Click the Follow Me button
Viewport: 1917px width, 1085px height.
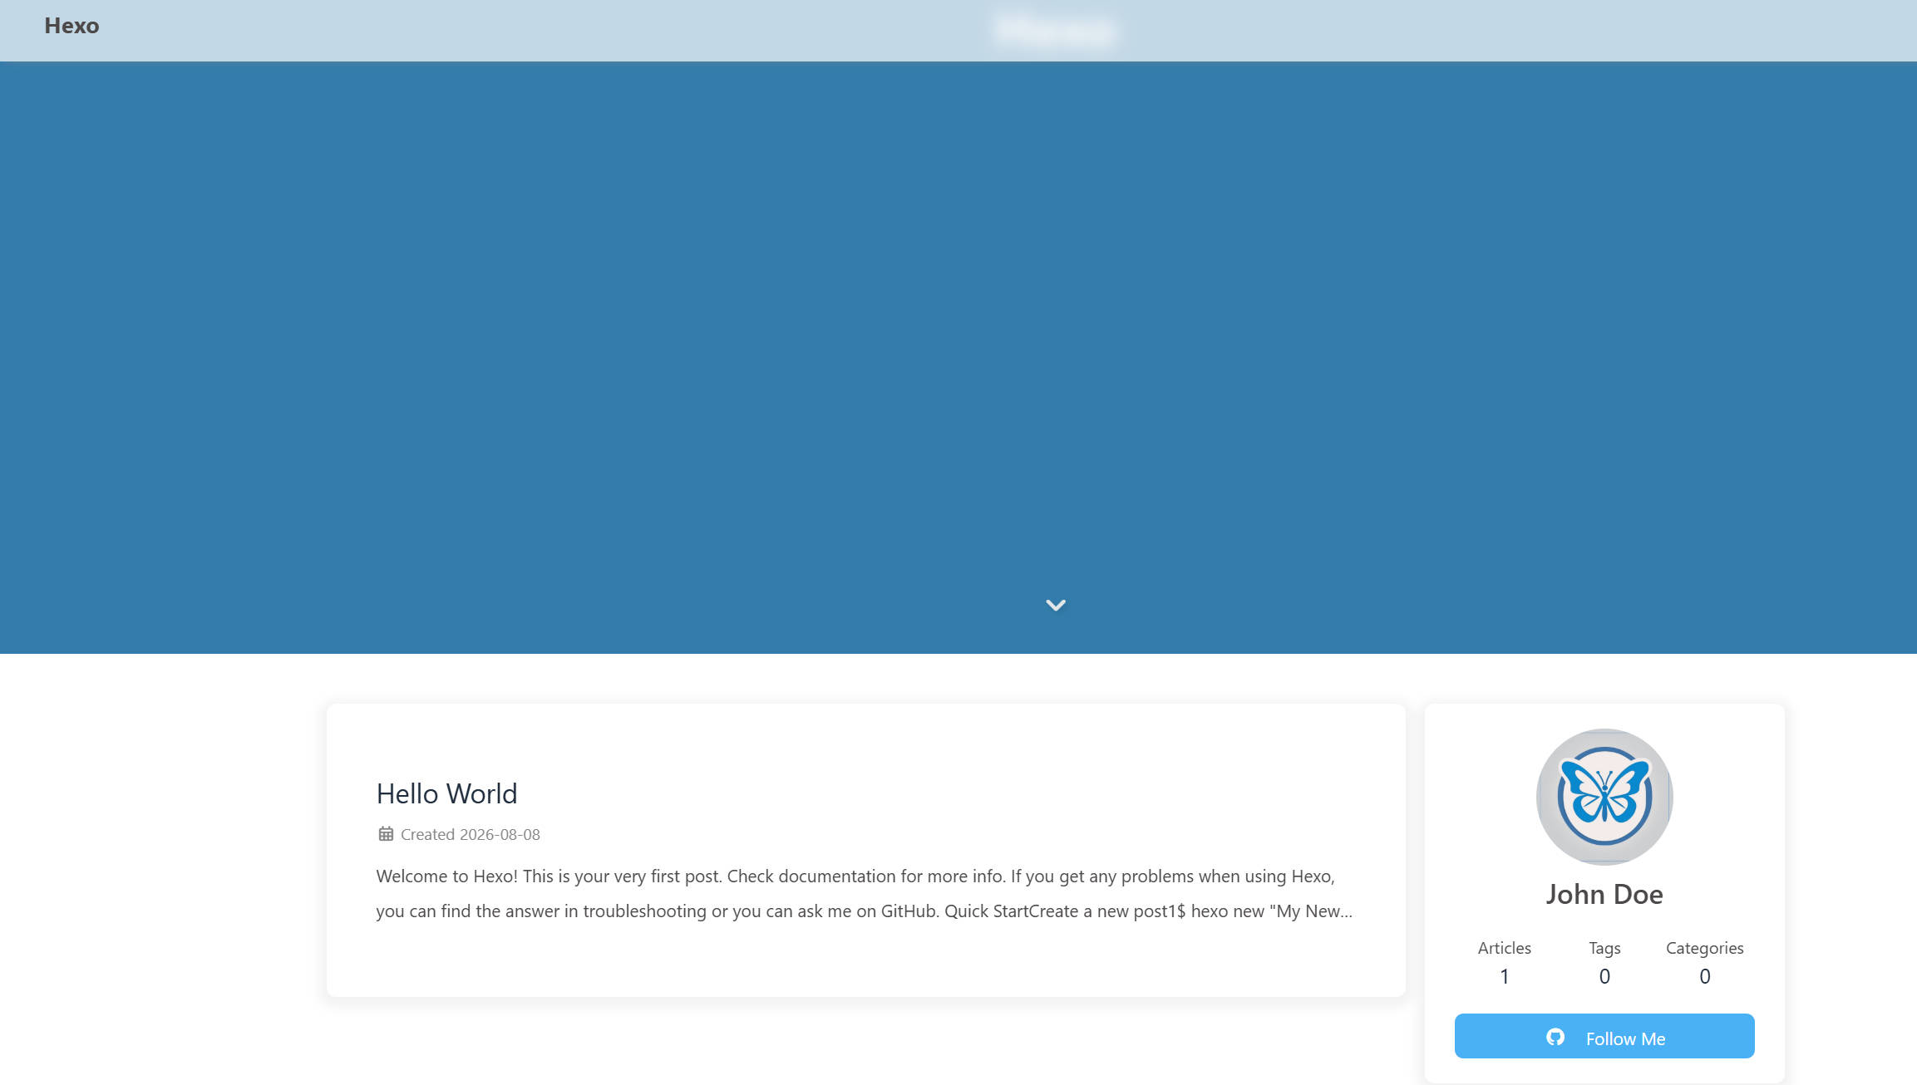point(1604,1036)
